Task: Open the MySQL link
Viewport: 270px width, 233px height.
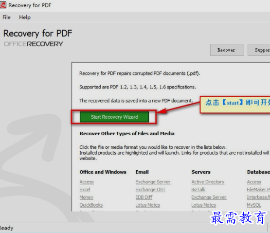Action: 254,205
